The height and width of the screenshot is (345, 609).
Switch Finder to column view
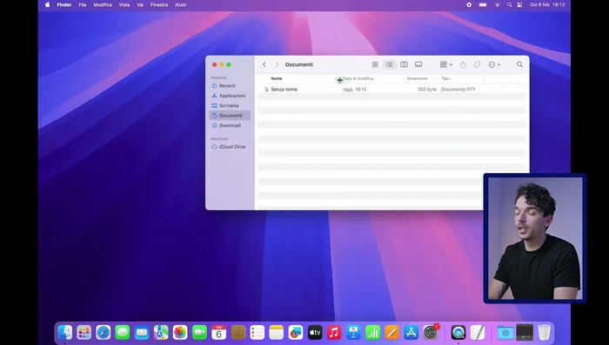404,64
